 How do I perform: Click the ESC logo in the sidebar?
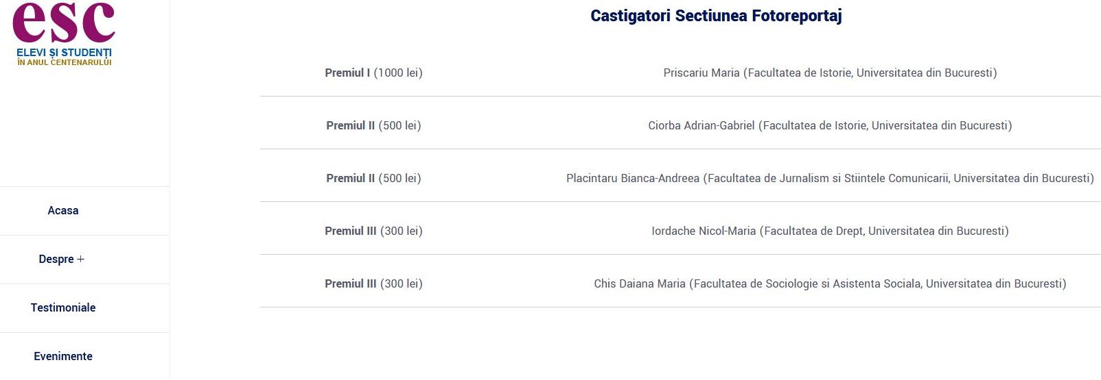coord(64,34)
